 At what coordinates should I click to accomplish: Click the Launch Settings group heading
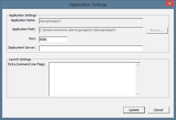20,59
